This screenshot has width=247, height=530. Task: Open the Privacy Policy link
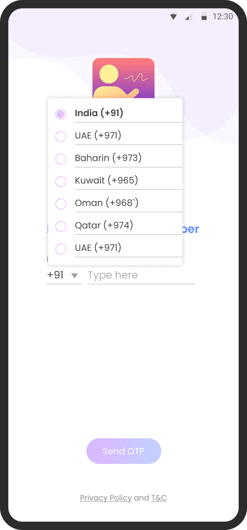pos(106,498)
